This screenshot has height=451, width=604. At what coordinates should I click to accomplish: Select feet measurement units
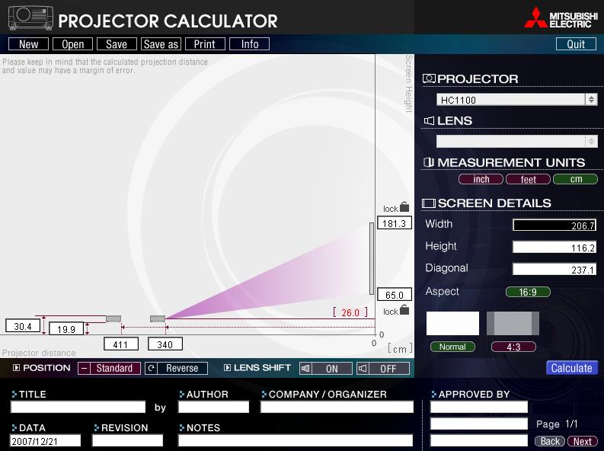point(528,179)
